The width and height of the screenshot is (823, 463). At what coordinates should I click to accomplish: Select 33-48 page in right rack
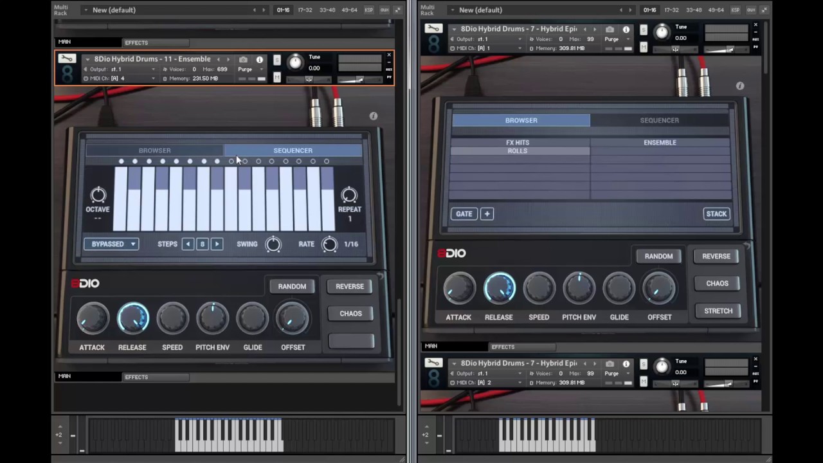(x=694, y=10)
